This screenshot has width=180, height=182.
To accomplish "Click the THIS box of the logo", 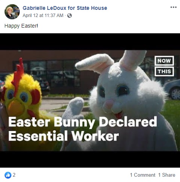I will [x=164, y=72].
